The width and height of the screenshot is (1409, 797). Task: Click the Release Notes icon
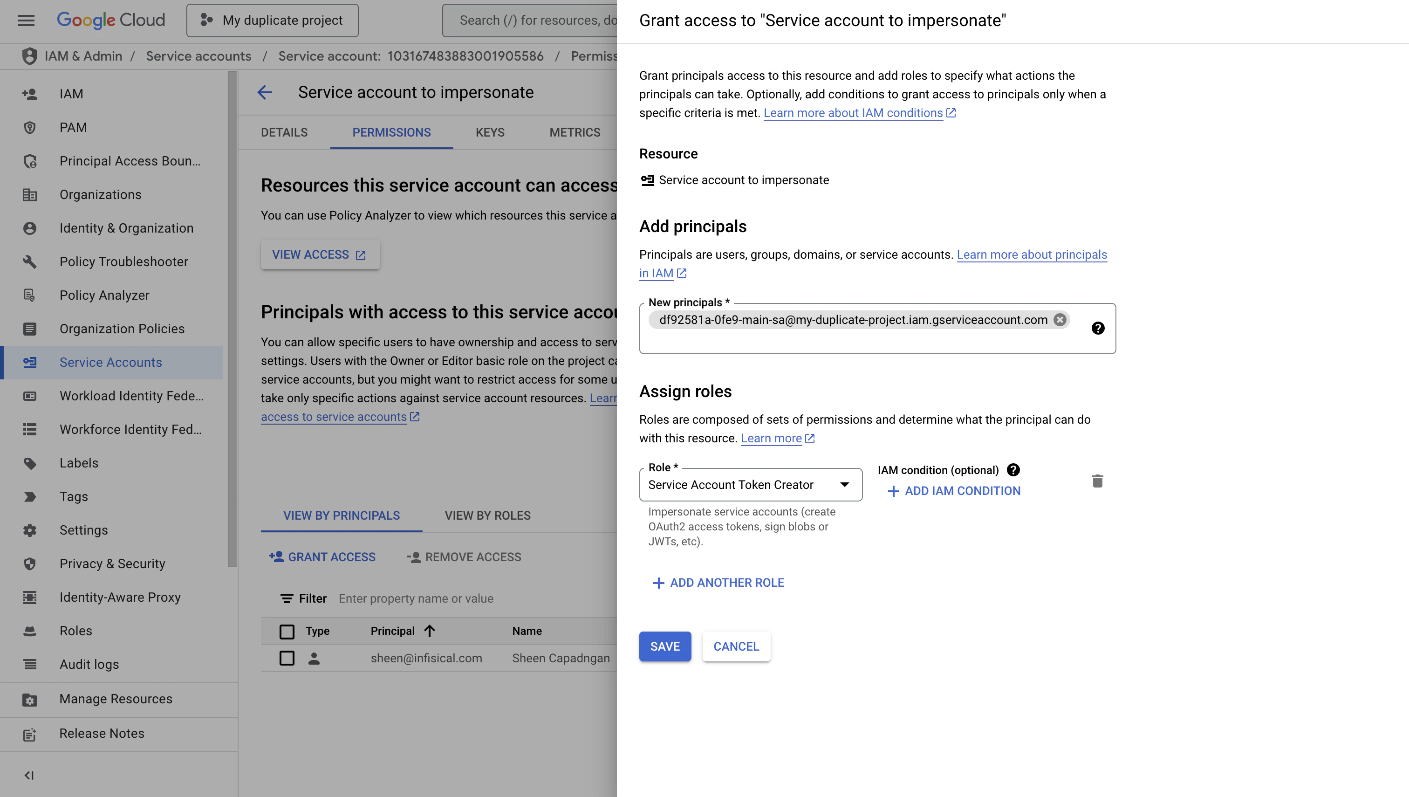point(30,734)
